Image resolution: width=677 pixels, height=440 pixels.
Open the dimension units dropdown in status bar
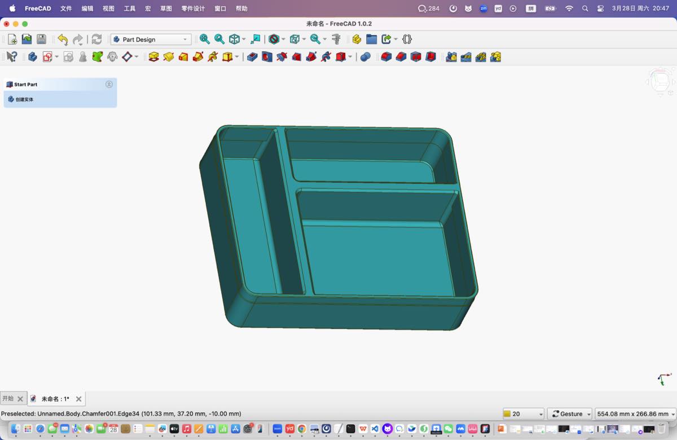pos(635,414)
